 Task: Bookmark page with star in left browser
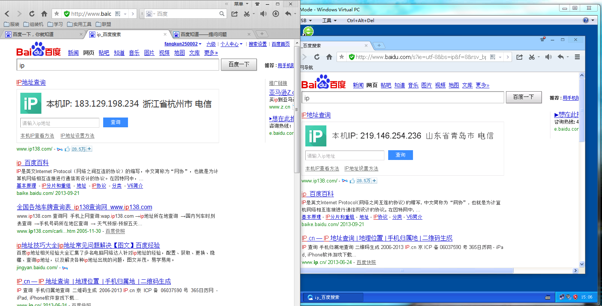tap(56, 14)
